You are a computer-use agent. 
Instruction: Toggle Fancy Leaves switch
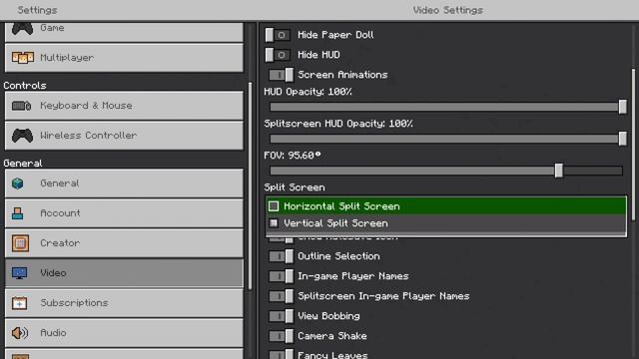(x=281, y=355)
